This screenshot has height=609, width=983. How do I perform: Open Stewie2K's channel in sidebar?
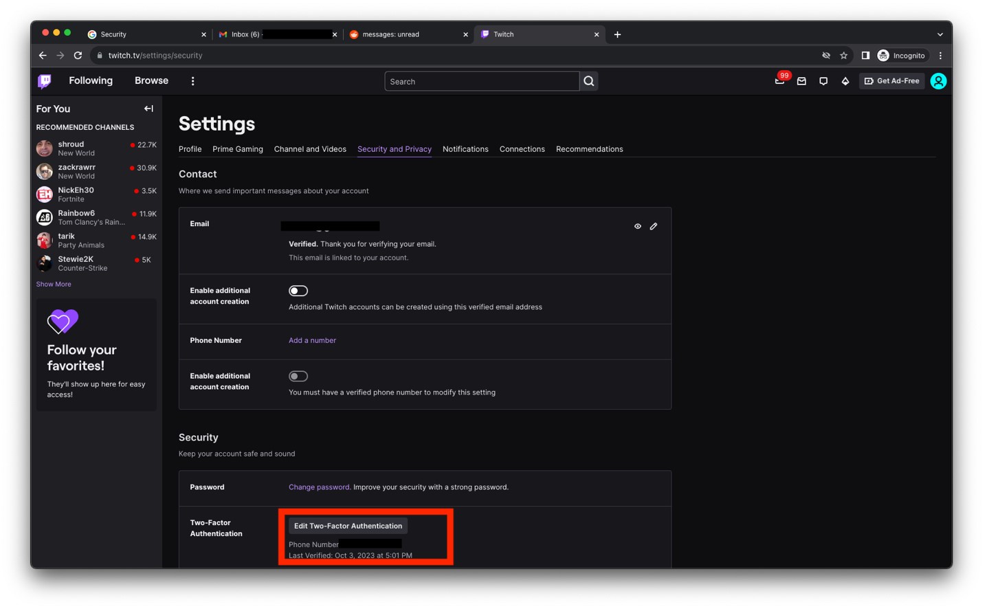coord(96,263)
